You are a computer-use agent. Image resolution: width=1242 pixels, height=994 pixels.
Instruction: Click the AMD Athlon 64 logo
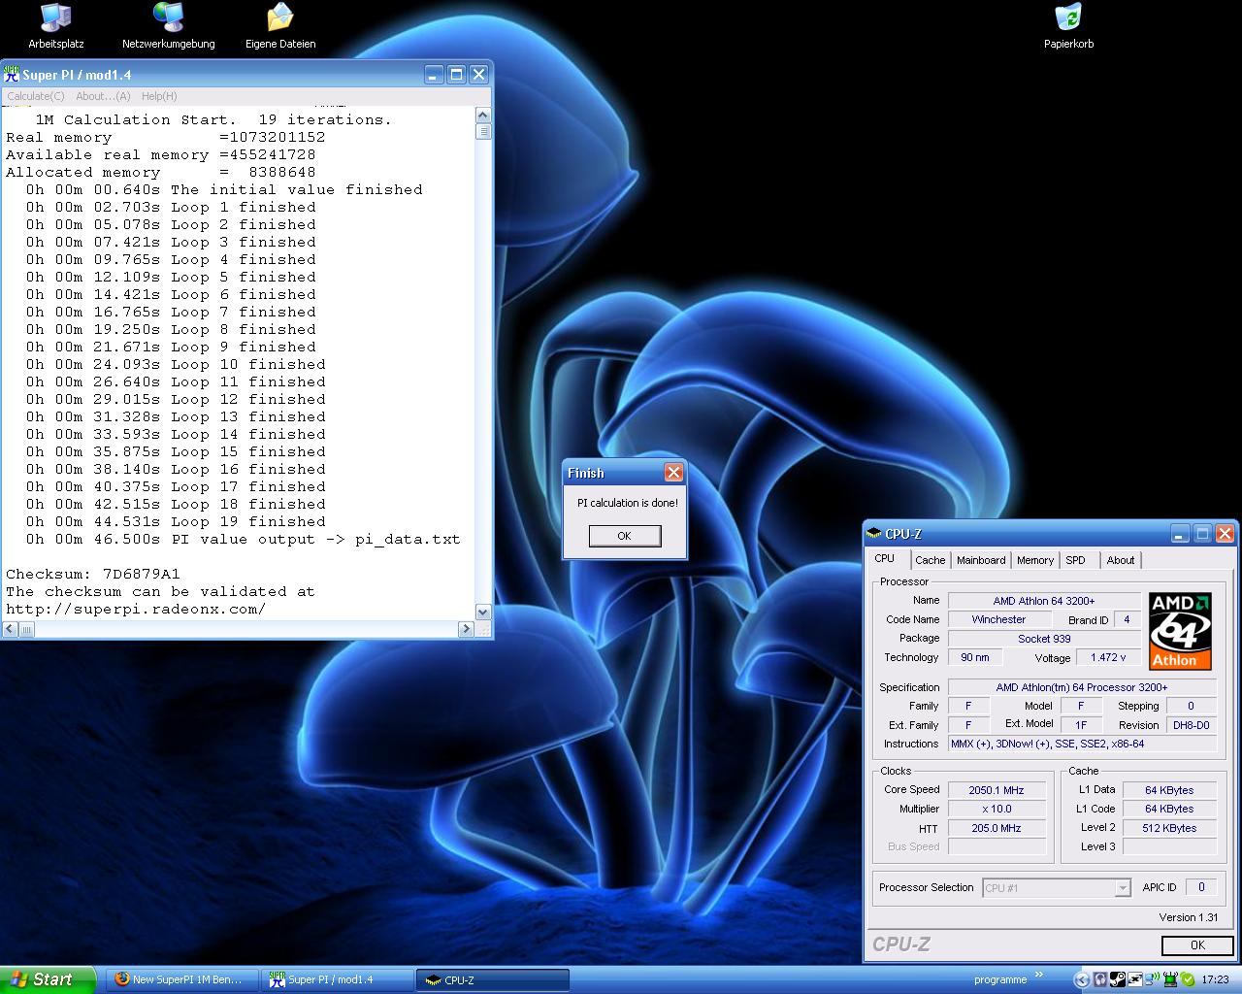1180,631
